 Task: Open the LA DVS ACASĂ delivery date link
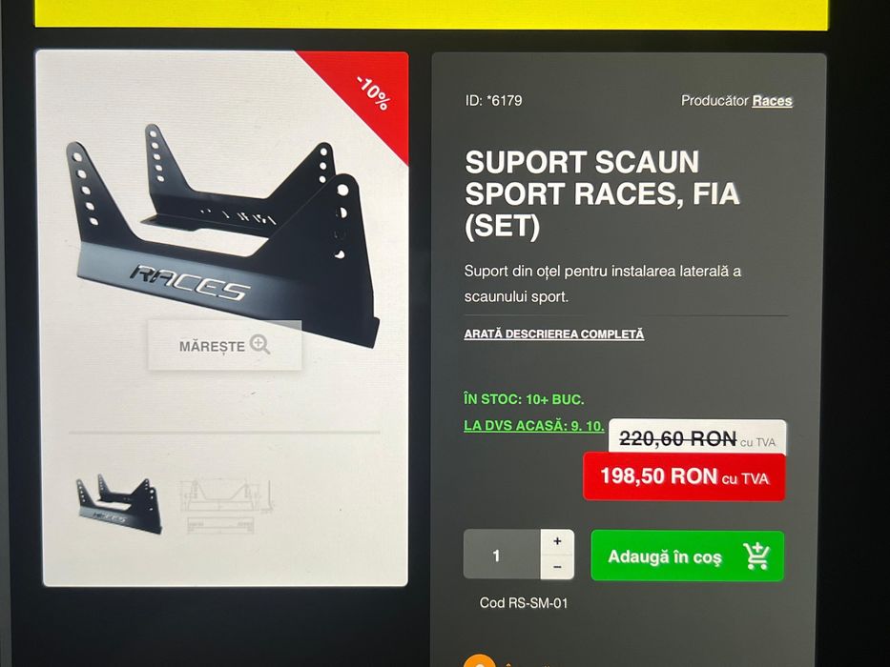[x=533, y=425]
